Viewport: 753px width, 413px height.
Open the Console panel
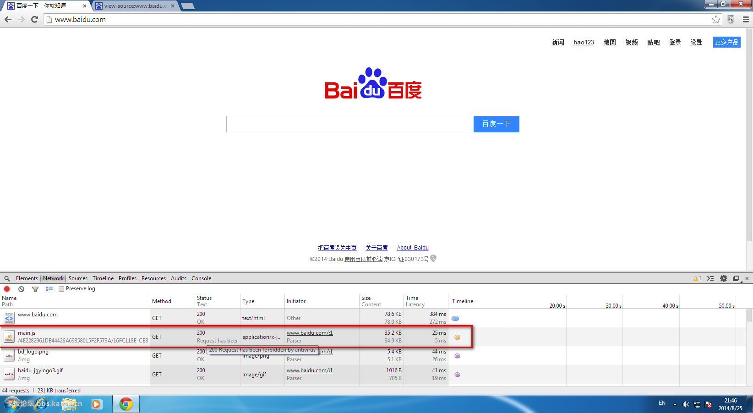(x=201, y=278)
